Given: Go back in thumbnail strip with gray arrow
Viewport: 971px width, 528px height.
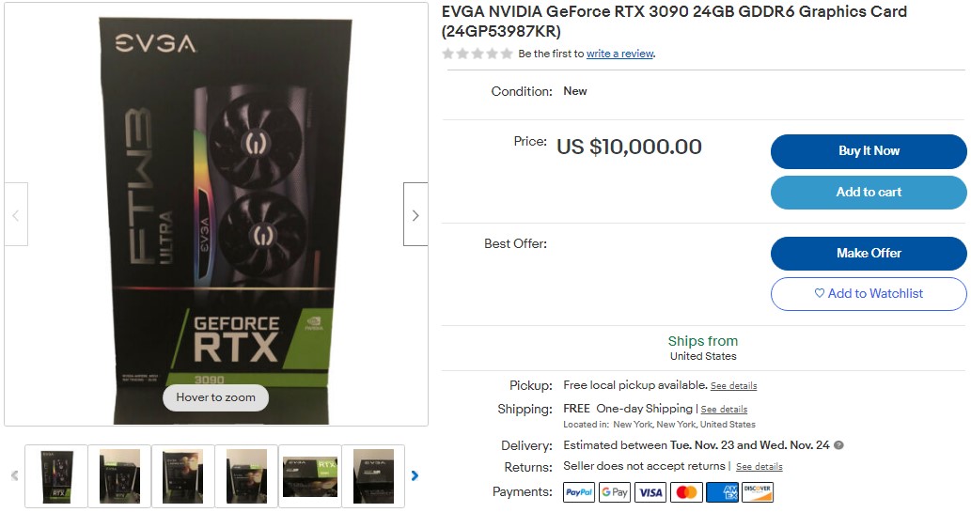Looking at the screenshot, I should coord(15,475).
